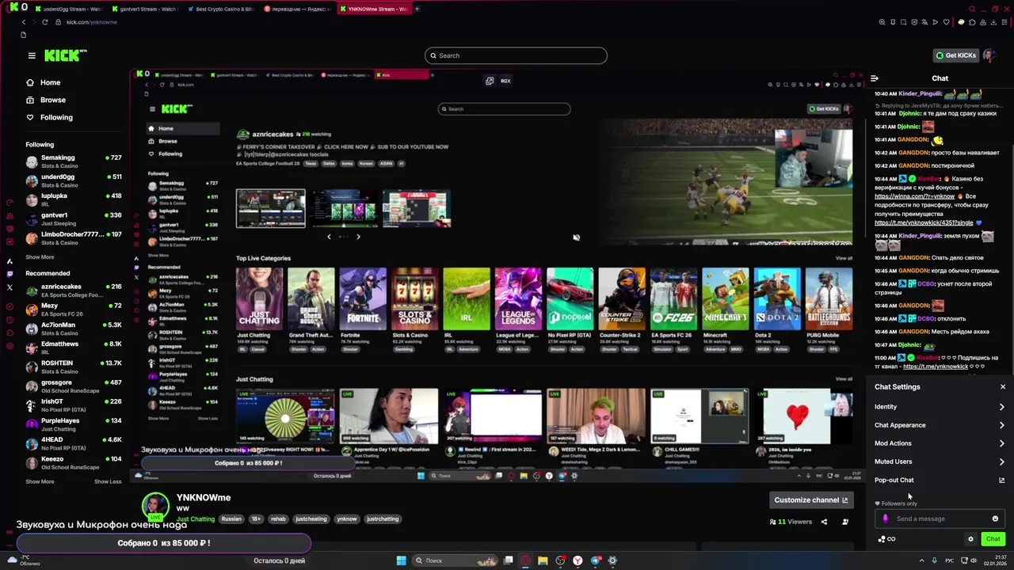1014x570 pixels.
Task: Open Semakingg channel in Following list
Action: pos(73,161)
